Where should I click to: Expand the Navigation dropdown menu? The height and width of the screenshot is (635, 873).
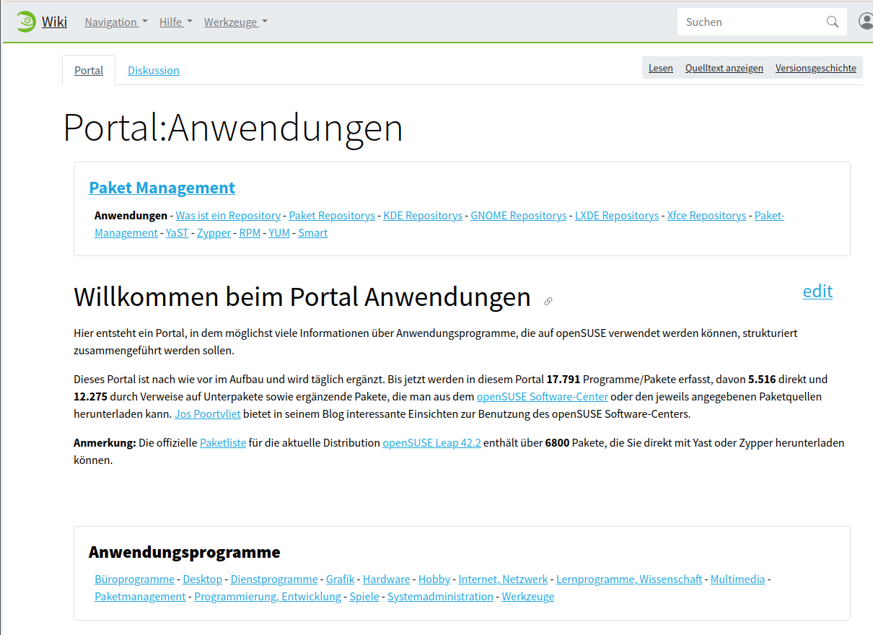pos(115,22)
